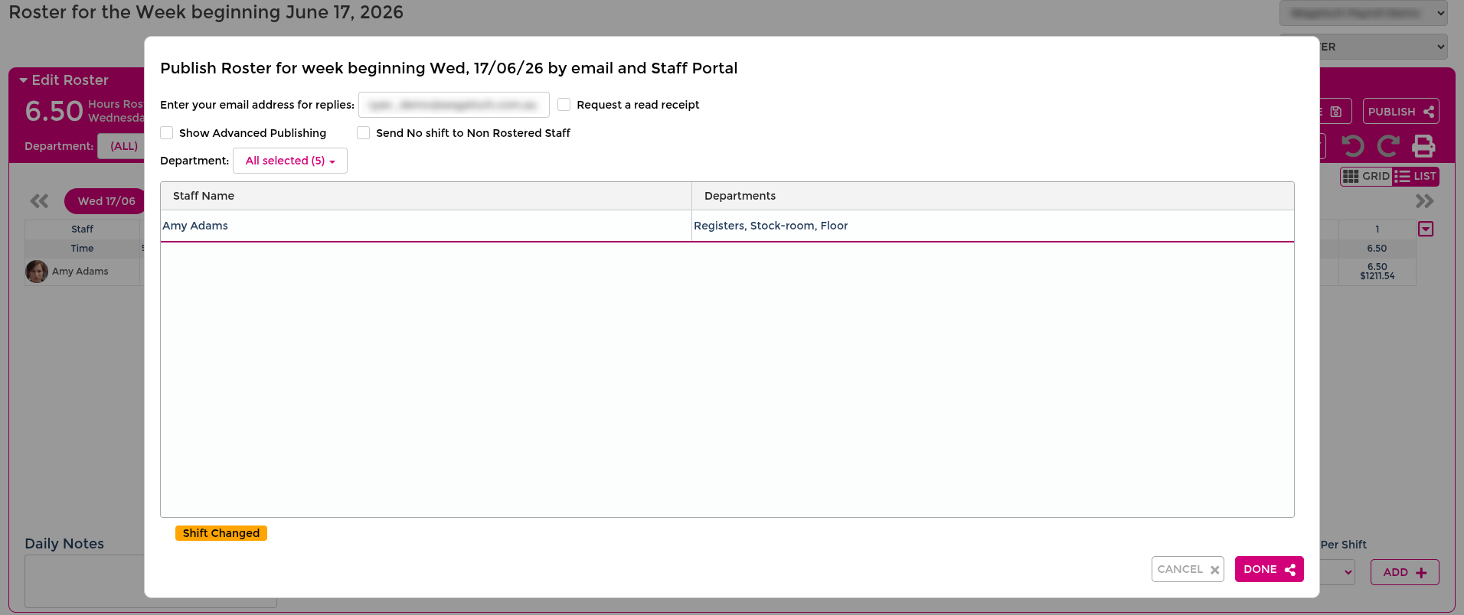Screen dimensions: 1464x615
Task: Tick Show Advanced Publishing checkbox
Action: (x=167, y=133)
